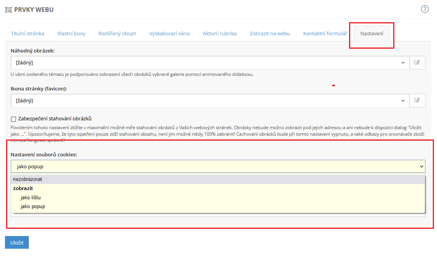
Task: Click the help question mark icon
Action: point(425,9)
